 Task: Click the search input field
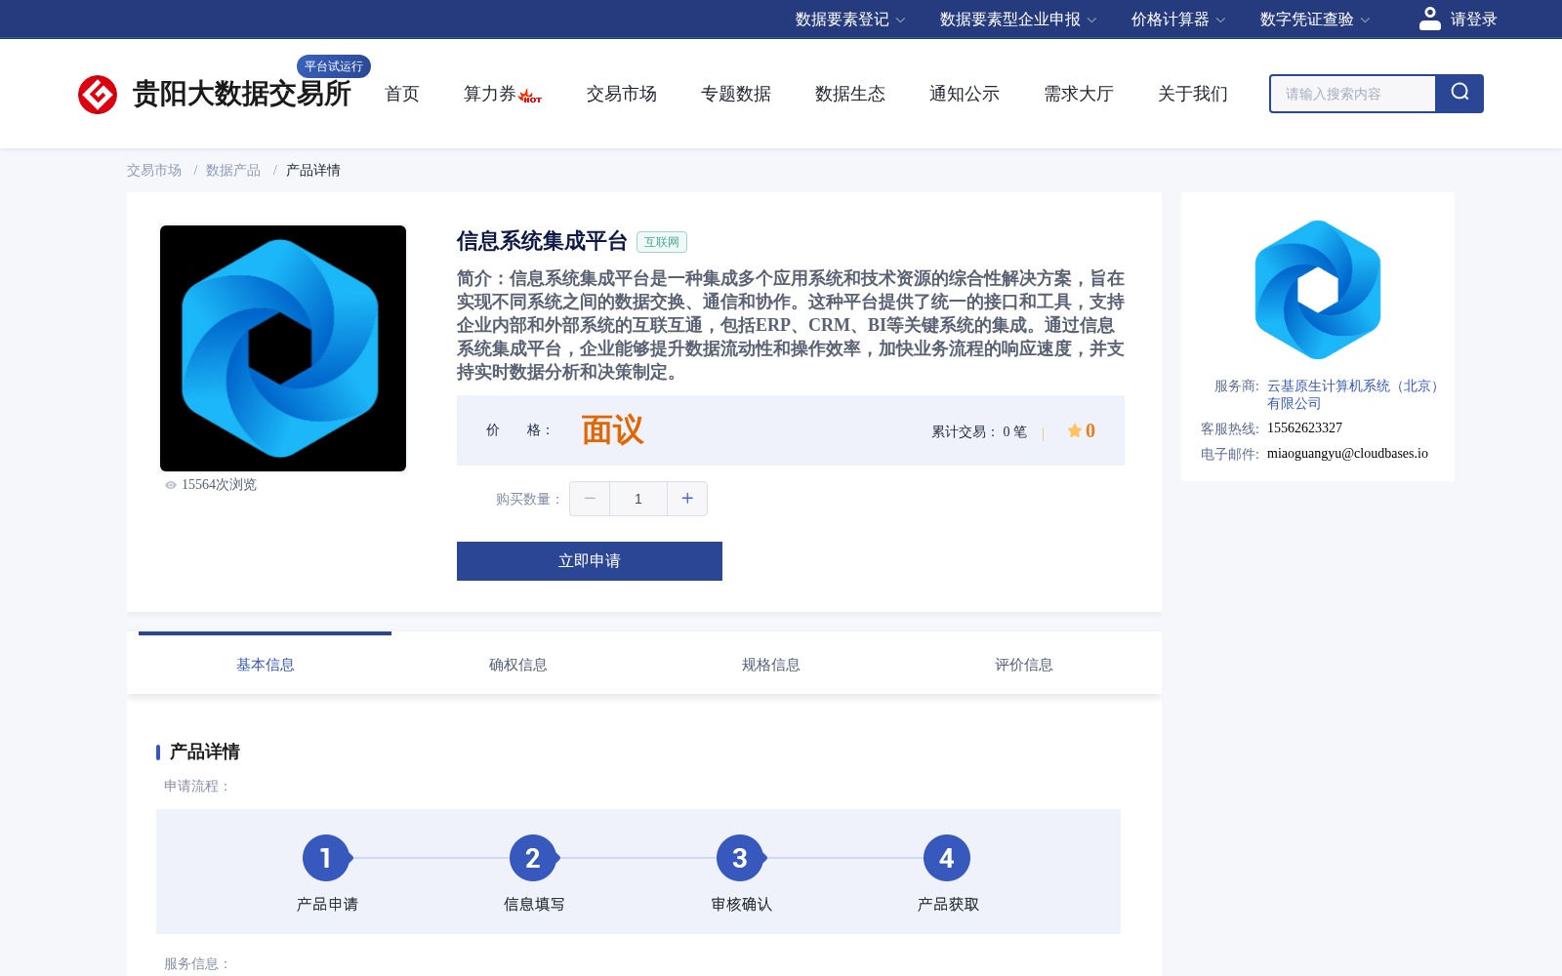[1353, 94]
